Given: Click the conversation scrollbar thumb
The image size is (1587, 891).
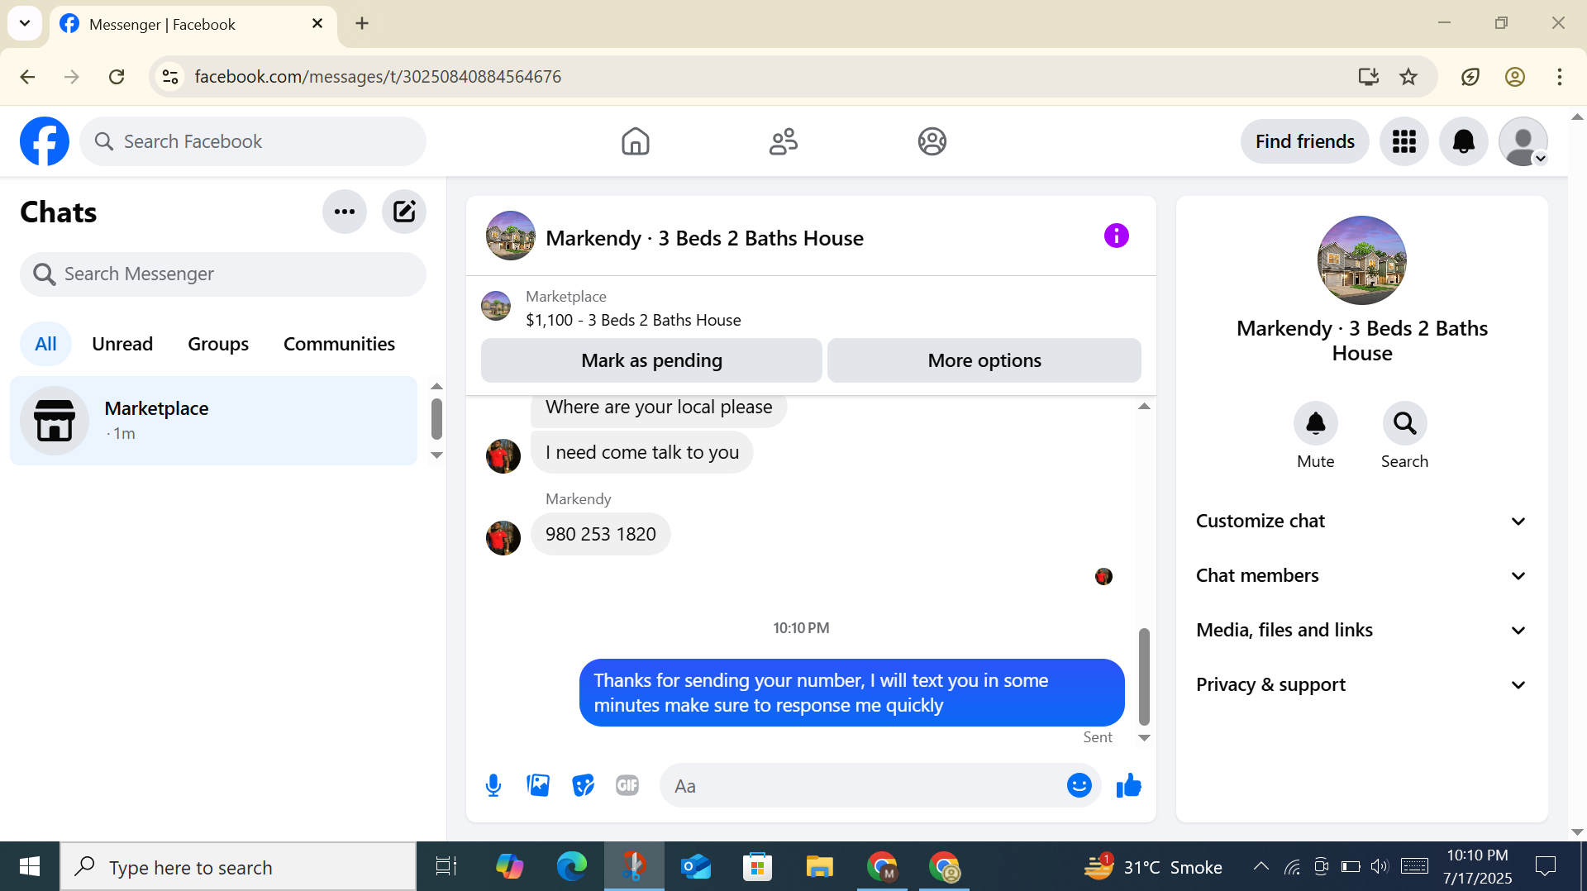Looking at the screenshot, I should 1144,676.
